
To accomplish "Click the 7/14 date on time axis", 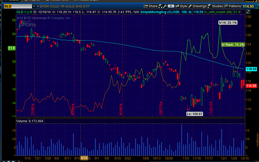I will [x=27, y=158].
